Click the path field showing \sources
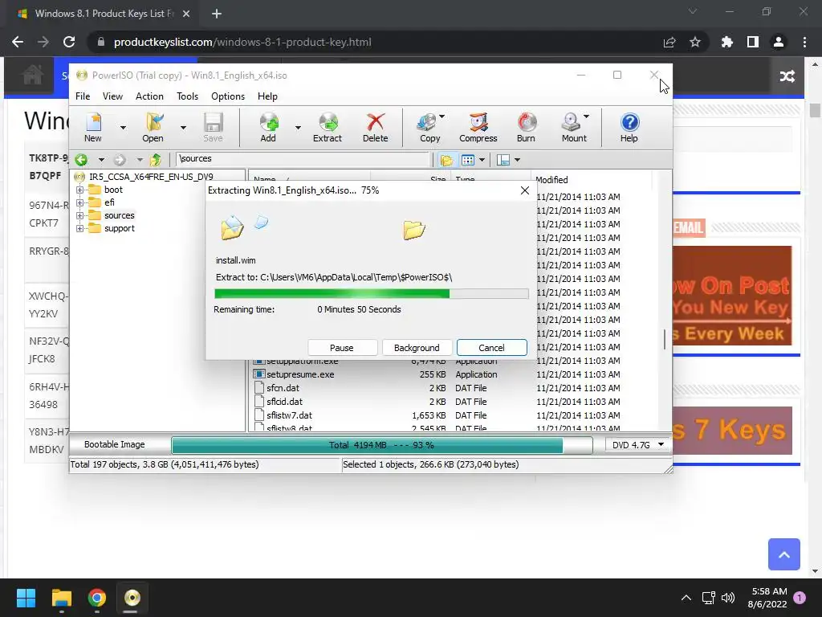 (x=303, y=159)
